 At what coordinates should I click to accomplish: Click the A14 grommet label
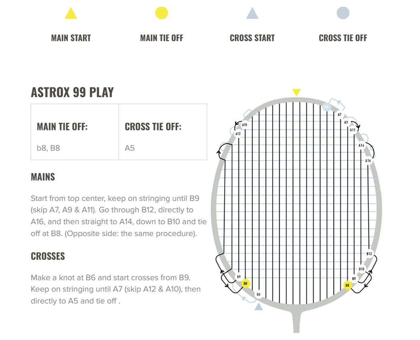coord(361,145)
